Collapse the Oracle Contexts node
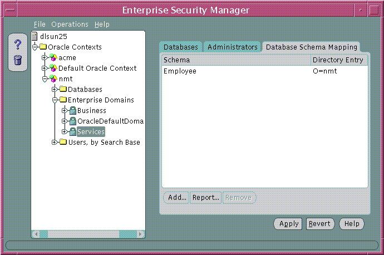 35,47
